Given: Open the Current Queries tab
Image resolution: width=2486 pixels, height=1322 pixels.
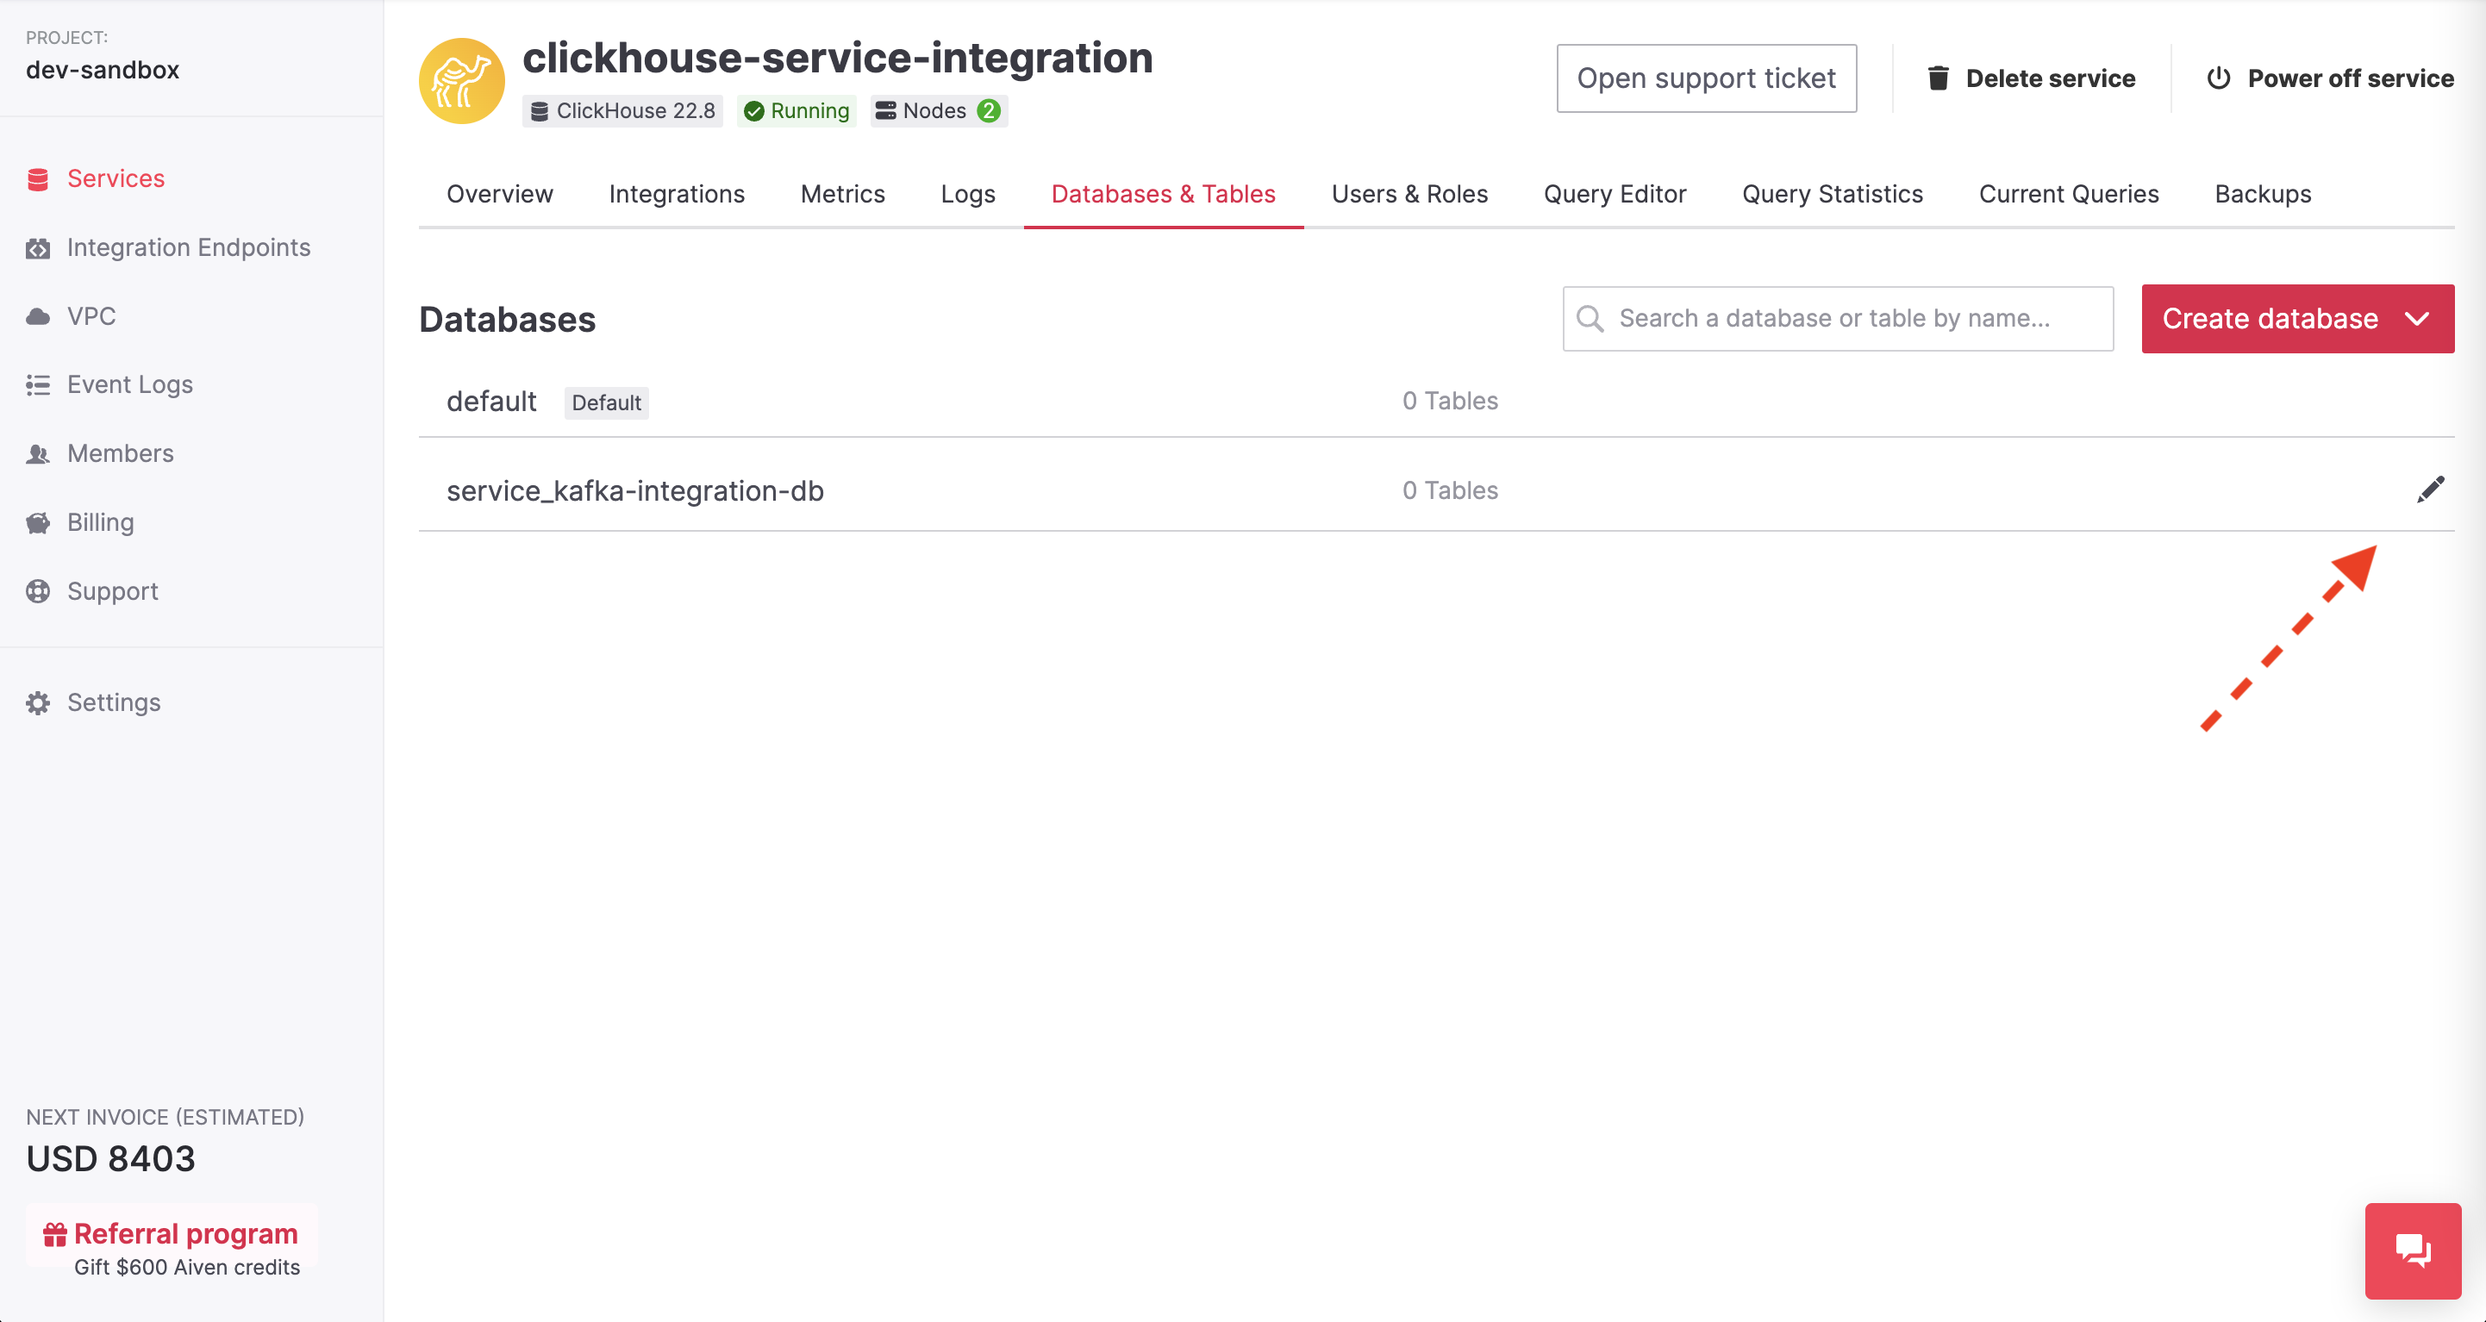Looking at the screenshot, I should (2068, 194).
